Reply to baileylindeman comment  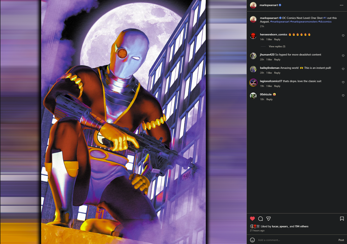(277, 73)
